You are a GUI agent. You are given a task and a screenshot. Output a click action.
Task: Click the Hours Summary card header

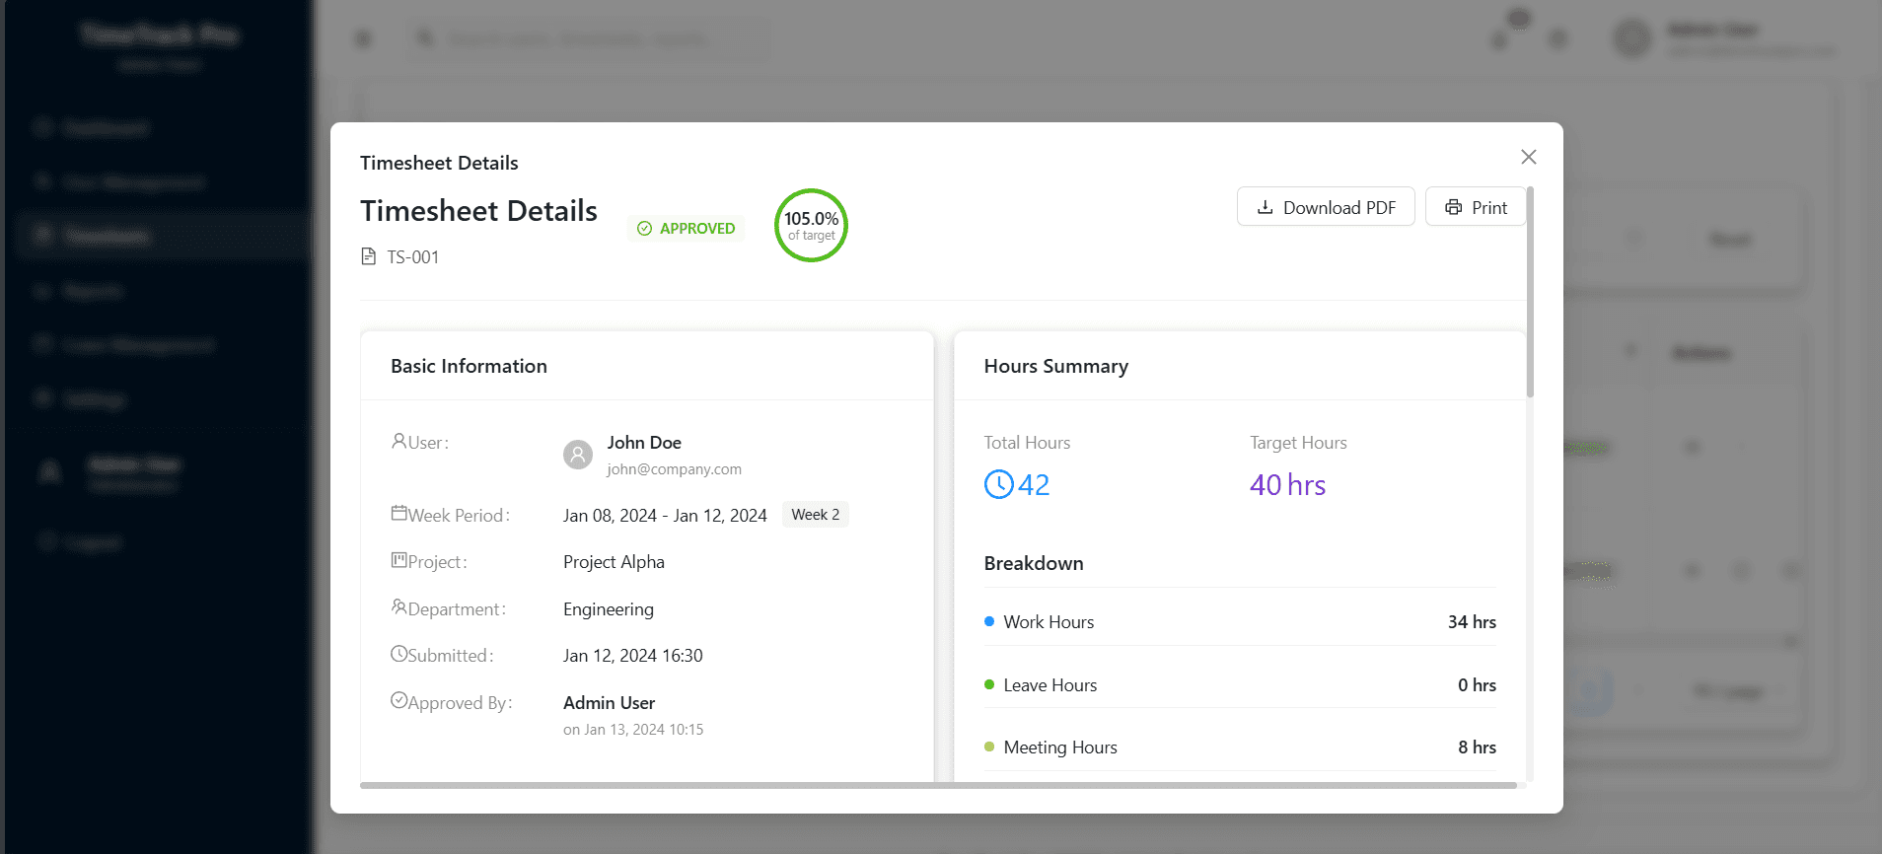pyautogui.click(x=1240, y=366)
